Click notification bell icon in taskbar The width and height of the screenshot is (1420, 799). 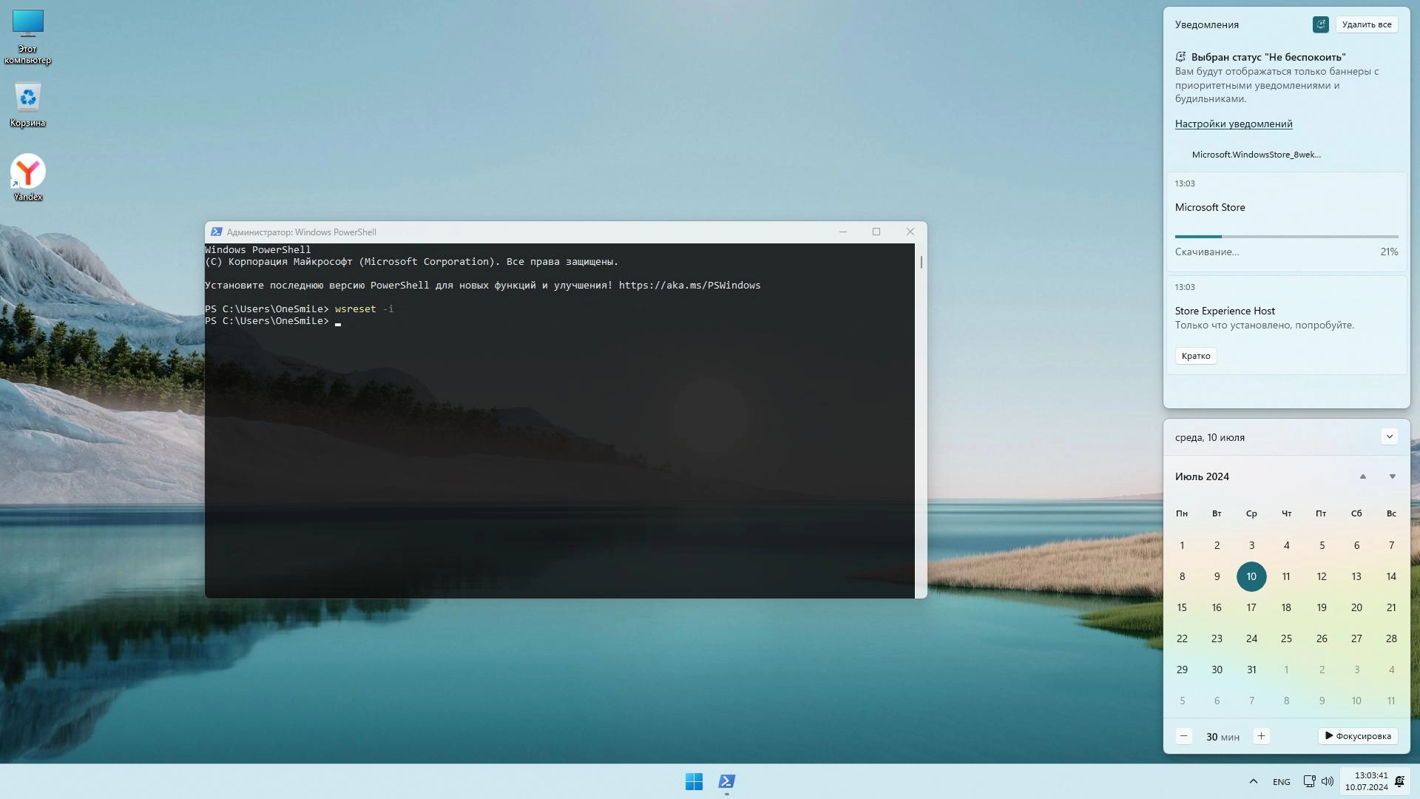tap(1399, 781)
